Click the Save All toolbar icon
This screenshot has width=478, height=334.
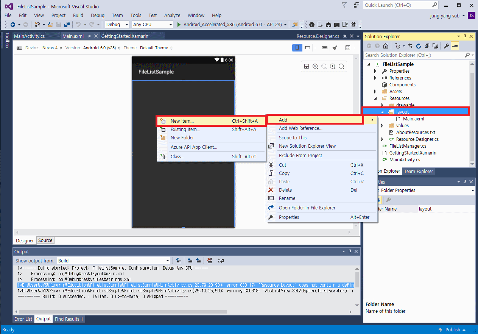tap(67, 25)
